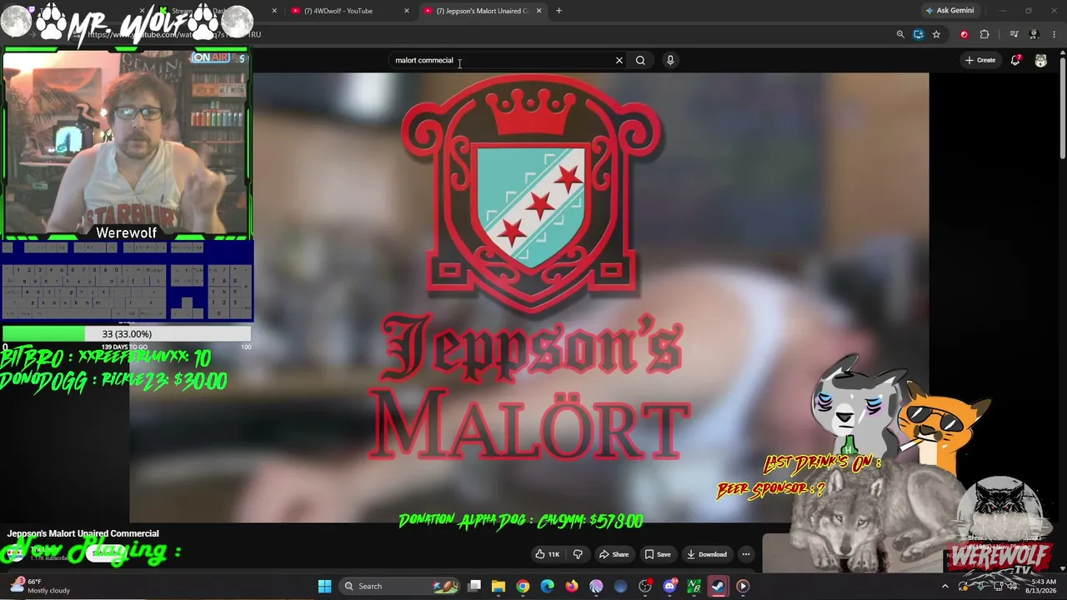The width and height of the screenshot is (1067, 600).
Task: Like the video with 11K likes
Action: (549, 554)
